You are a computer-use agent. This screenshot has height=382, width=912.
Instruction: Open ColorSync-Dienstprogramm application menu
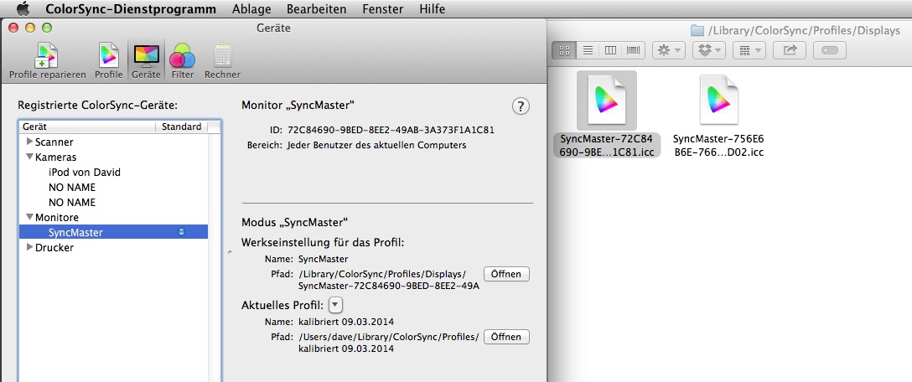coord(131,9)
